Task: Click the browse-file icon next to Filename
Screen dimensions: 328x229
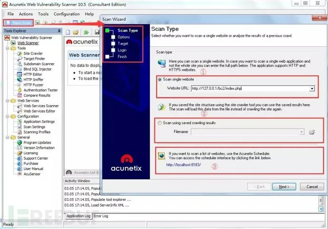Action: point(312,132)
